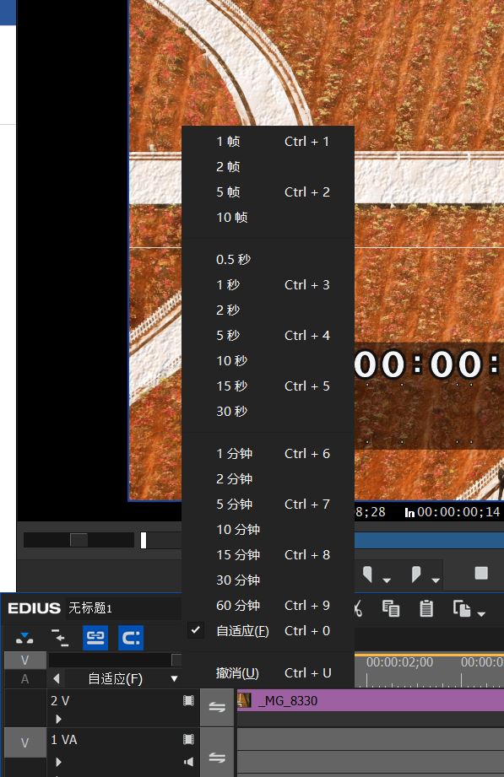The image size is (504, 777).
Task: Select 1 秒 scale option
Action: click(268, 285)
